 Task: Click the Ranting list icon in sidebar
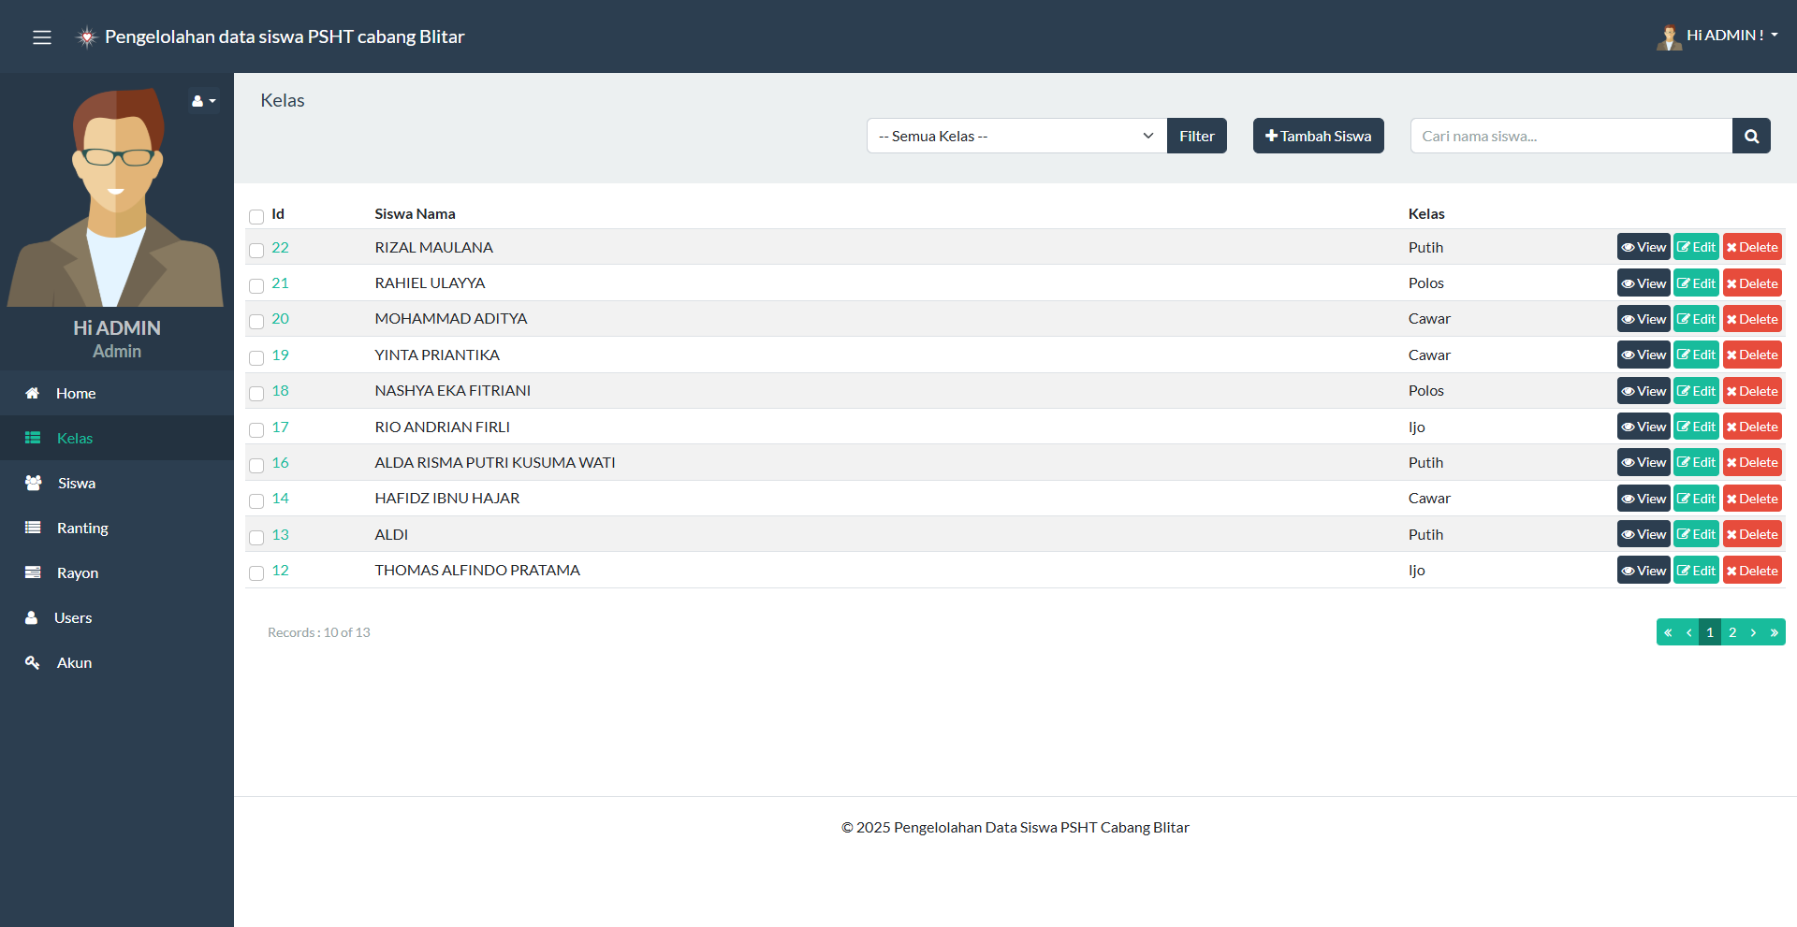33,528
